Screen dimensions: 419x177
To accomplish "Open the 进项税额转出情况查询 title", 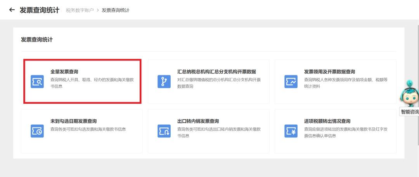I will pyautogui.click(x=327, y=121).
